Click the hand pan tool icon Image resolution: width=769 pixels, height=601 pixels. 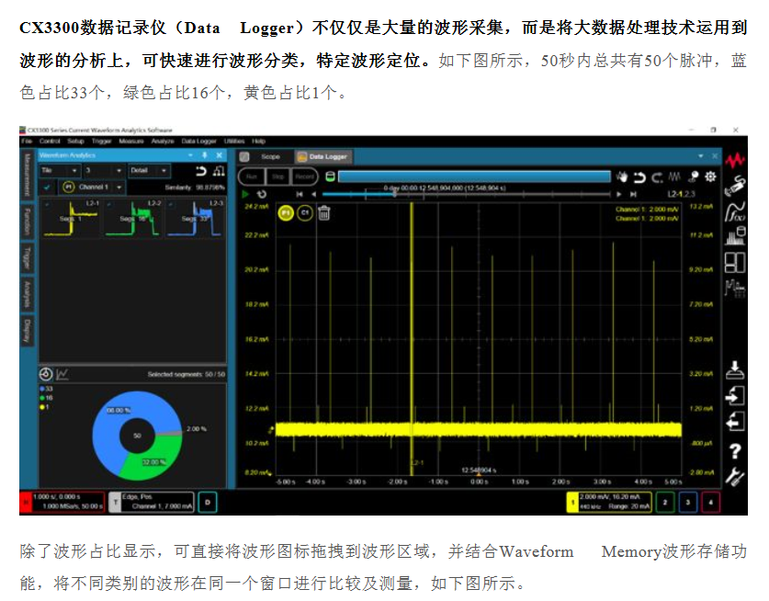(622, 176)
